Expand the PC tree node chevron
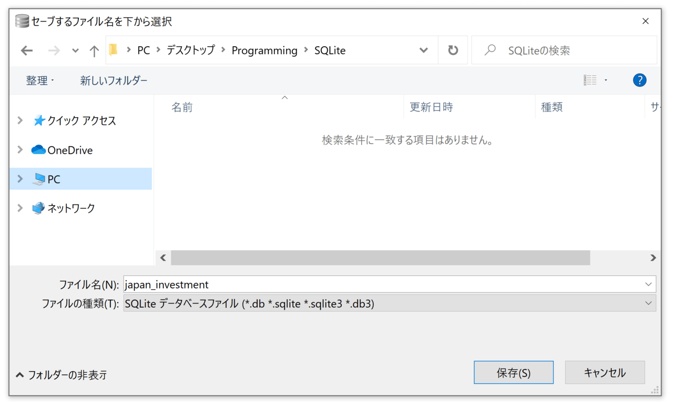 tap(20, 179)
